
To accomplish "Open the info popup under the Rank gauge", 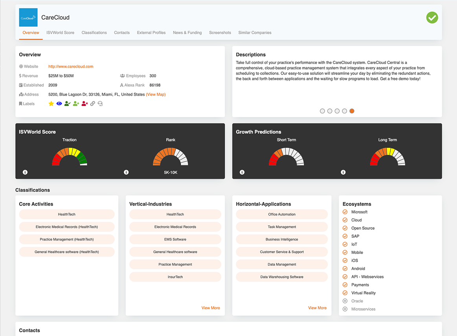I will click(x=126, y=172).
